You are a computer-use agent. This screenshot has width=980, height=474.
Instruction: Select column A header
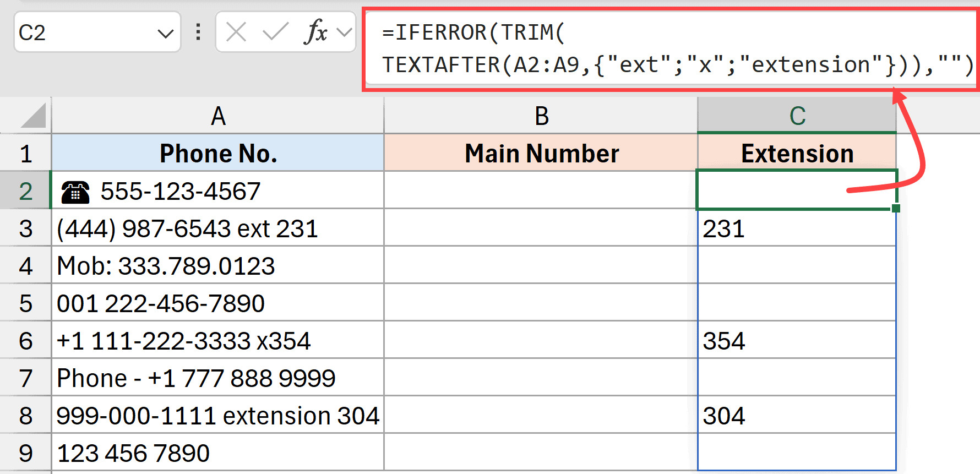(x=218, y=116)
